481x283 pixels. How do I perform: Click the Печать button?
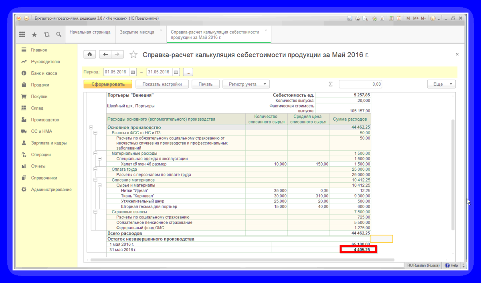206,84
